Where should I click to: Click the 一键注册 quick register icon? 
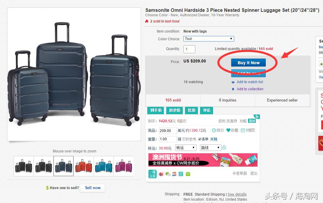pyautogui.click(x=152, y=174)
